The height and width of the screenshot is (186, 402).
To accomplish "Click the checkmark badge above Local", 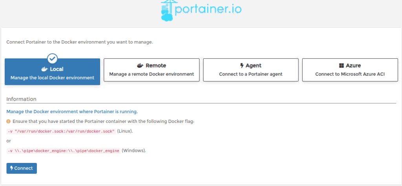I will coord(52,59).
